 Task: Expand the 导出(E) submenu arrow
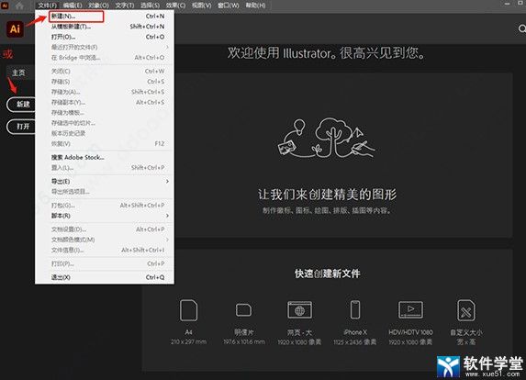(167, 182)
